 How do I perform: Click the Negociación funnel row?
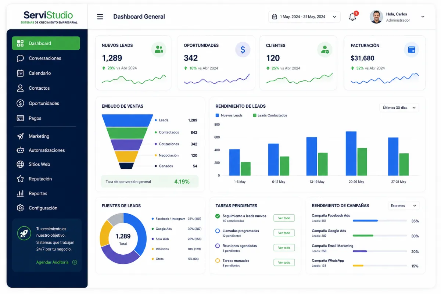click(x=176, y=155)
